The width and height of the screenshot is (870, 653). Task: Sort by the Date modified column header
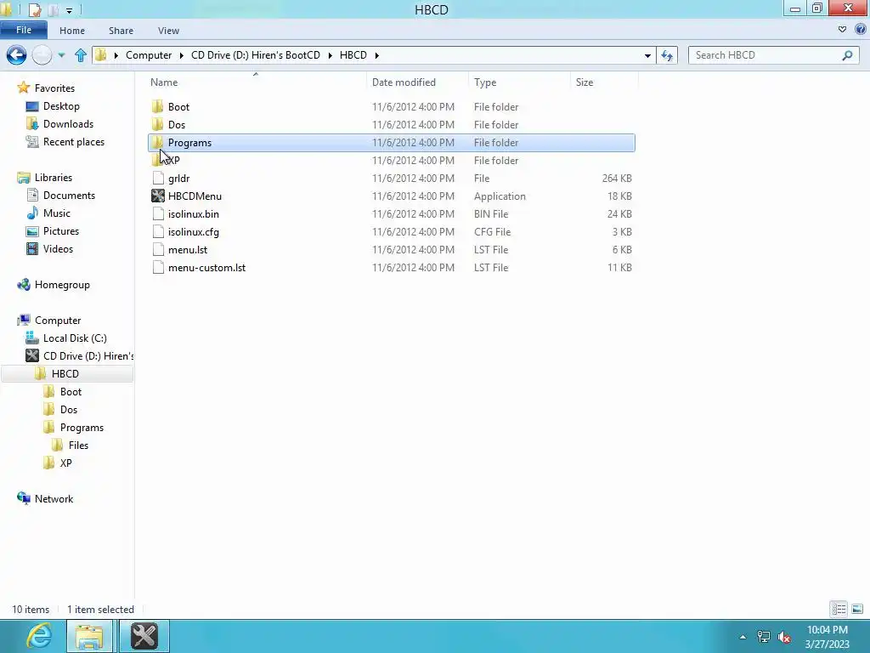pyautogui.click(x=404, y=82)
